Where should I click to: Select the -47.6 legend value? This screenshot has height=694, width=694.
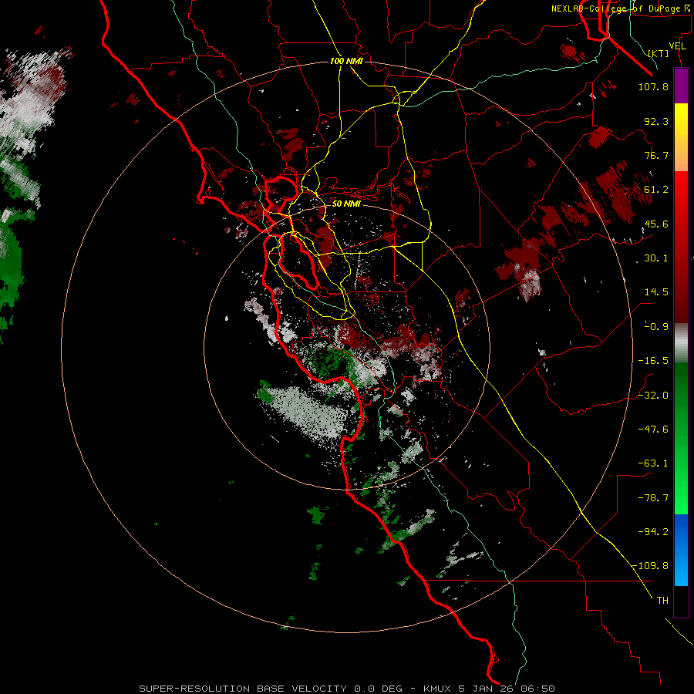click(x=653, y=430)
